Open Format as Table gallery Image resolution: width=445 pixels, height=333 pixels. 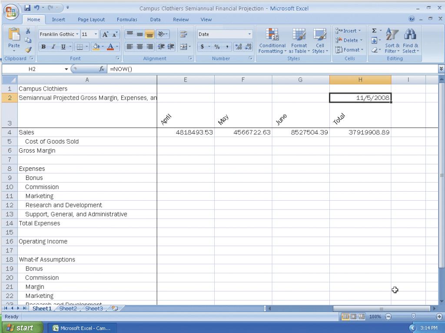pyautogui.click(x=299, y=41)
